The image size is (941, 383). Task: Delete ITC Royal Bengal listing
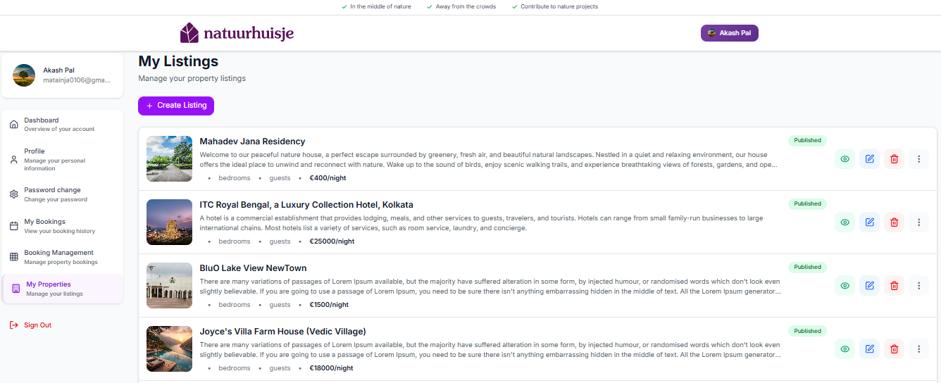894,222
